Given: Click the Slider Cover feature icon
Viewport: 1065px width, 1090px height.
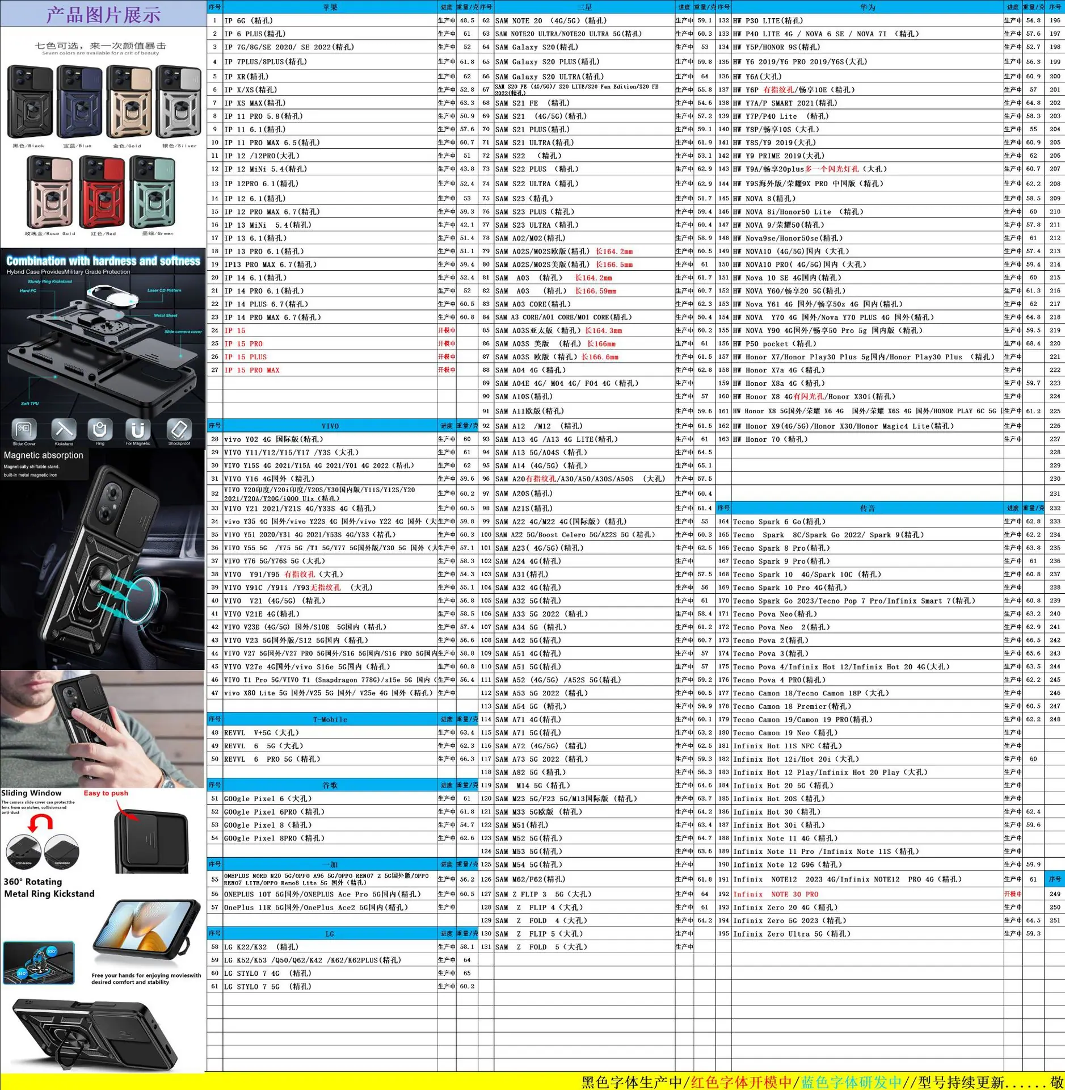Looking at the screenshot, I should pyautogui.click(x=24, y=429).
